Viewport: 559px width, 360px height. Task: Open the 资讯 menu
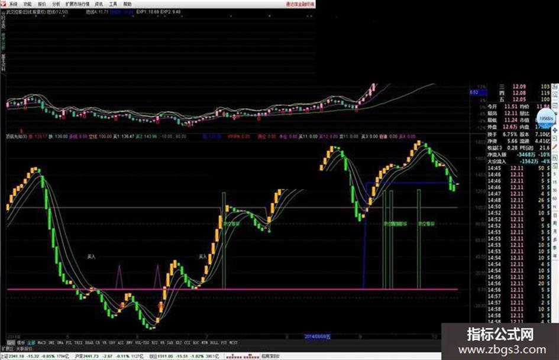pyautogui.click(x=99, y=4)
